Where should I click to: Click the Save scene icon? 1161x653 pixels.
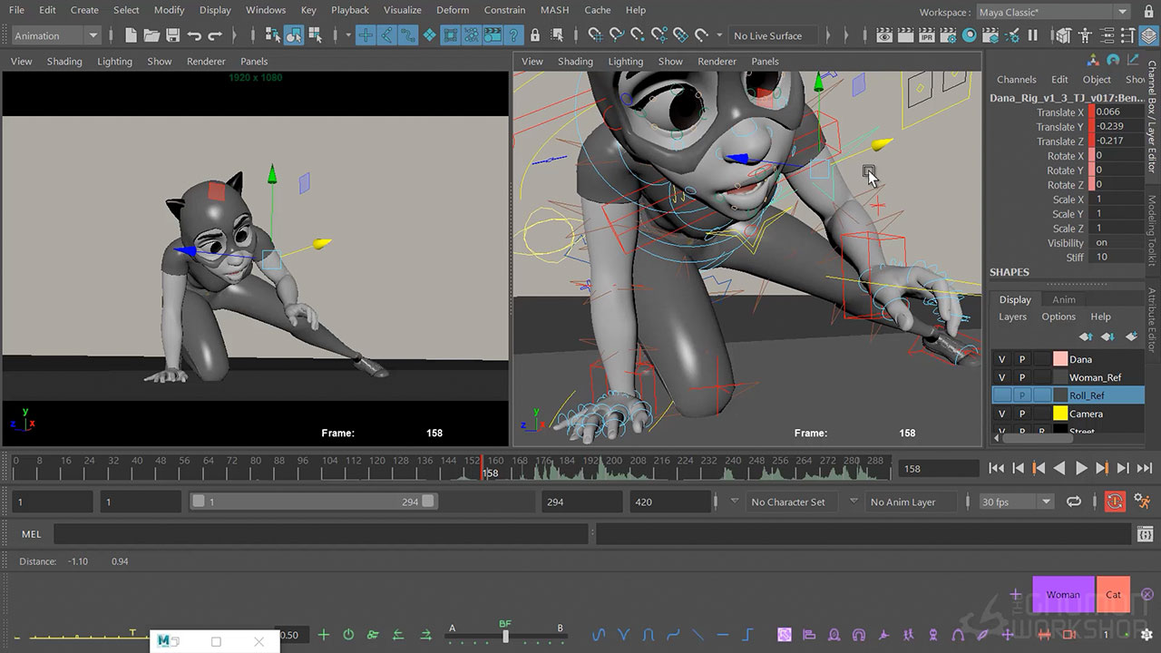click(172, 35)
